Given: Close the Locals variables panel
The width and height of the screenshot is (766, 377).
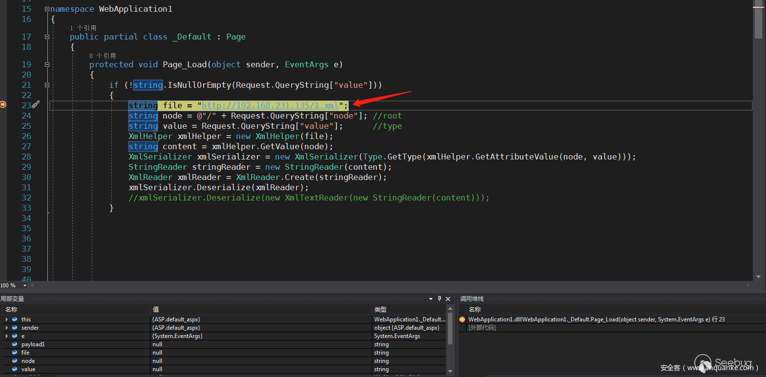Looking at the screenshot, I should [448, 298].
